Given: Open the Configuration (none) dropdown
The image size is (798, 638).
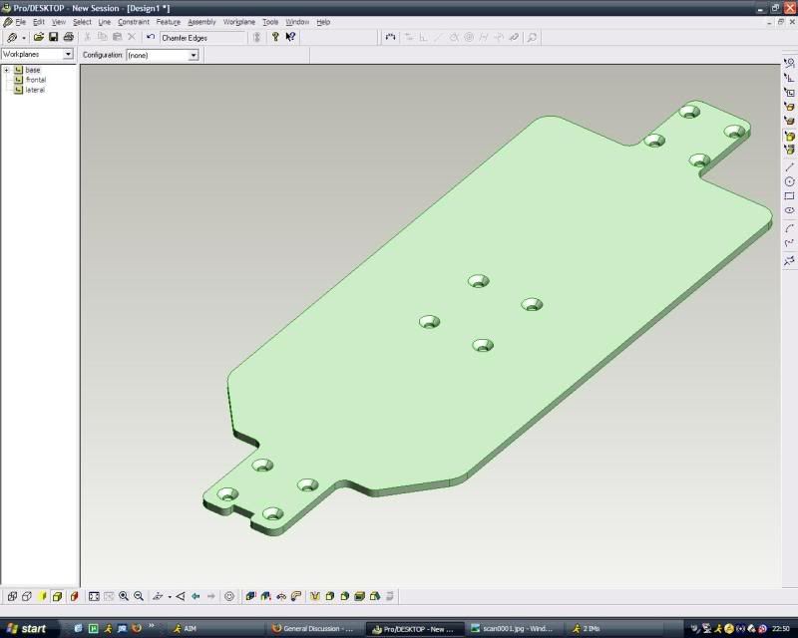Looking at the screenshot, I should click(x=194, y=55).
